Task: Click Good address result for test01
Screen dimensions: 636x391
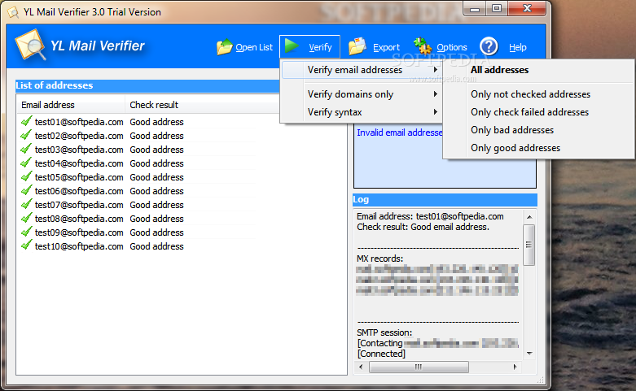Action: tap(156, 122)
